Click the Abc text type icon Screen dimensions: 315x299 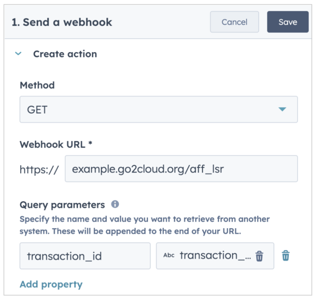click(169, 255)
